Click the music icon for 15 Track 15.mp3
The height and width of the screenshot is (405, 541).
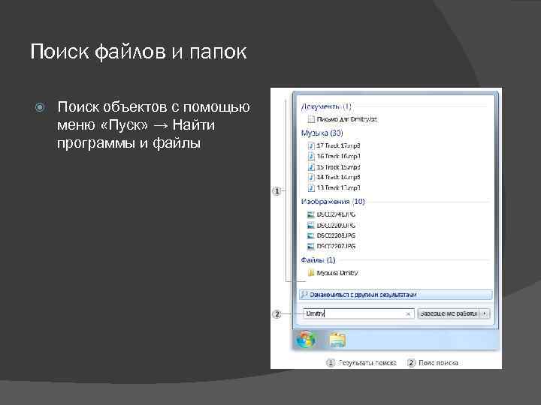click(311, 167)
